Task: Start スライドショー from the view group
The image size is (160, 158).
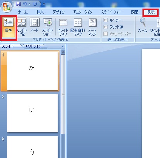Action: coord(48,27)
